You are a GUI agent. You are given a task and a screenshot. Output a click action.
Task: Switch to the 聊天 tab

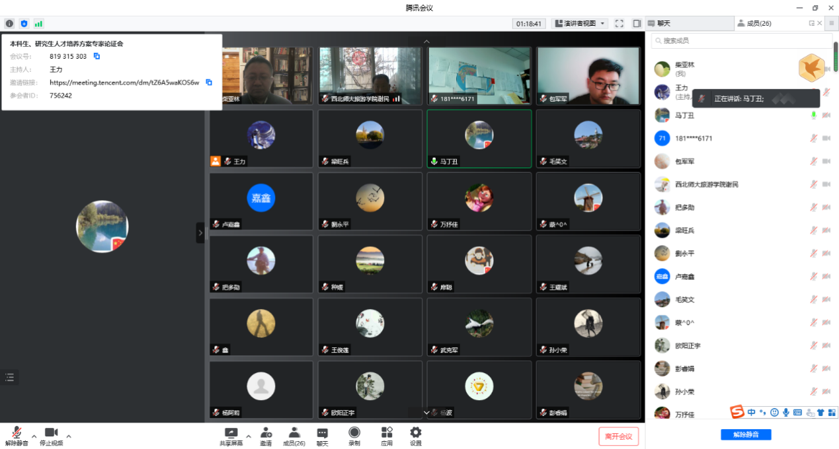pos(663,24)
